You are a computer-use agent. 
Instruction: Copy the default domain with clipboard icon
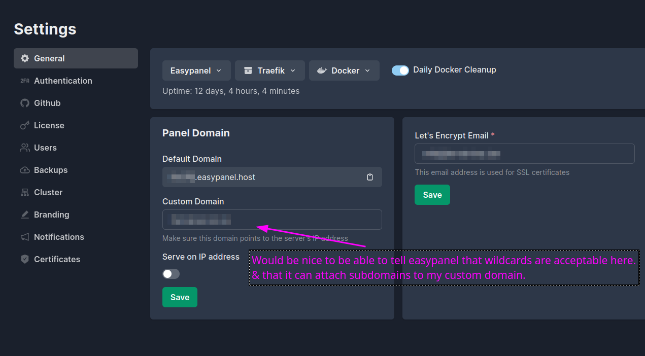(370, 177)
